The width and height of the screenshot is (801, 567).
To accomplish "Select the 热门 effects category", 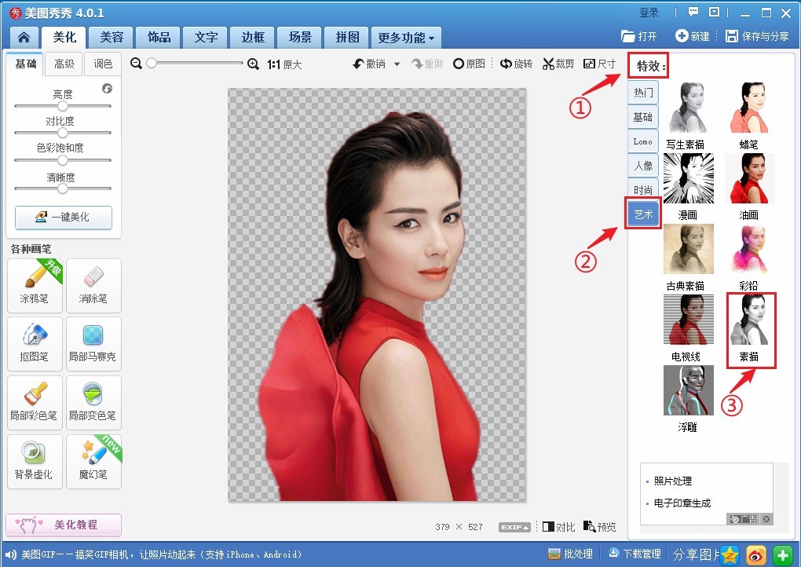I will click(x=643, y=93).
